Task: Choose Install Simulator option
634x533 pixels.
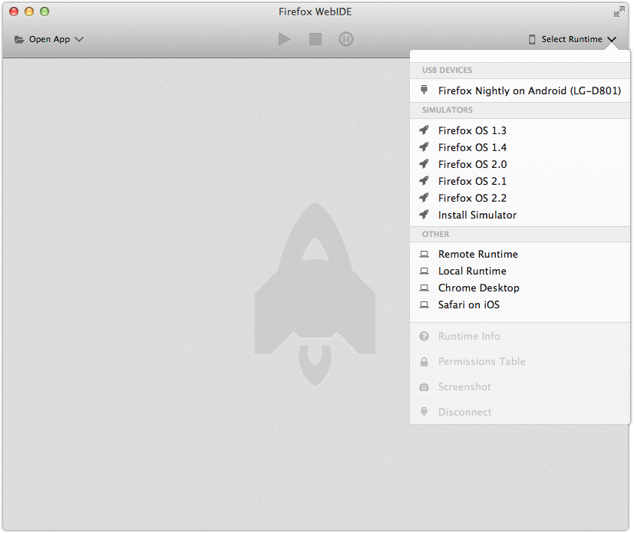Action: [x=520, y=215]
